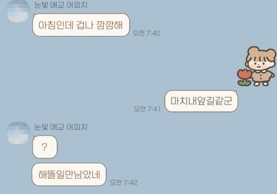Open the blurred profile photo beside the 아침인데 message
The width and height of the screenshot is (277, 194).
(x=18, y=11)
